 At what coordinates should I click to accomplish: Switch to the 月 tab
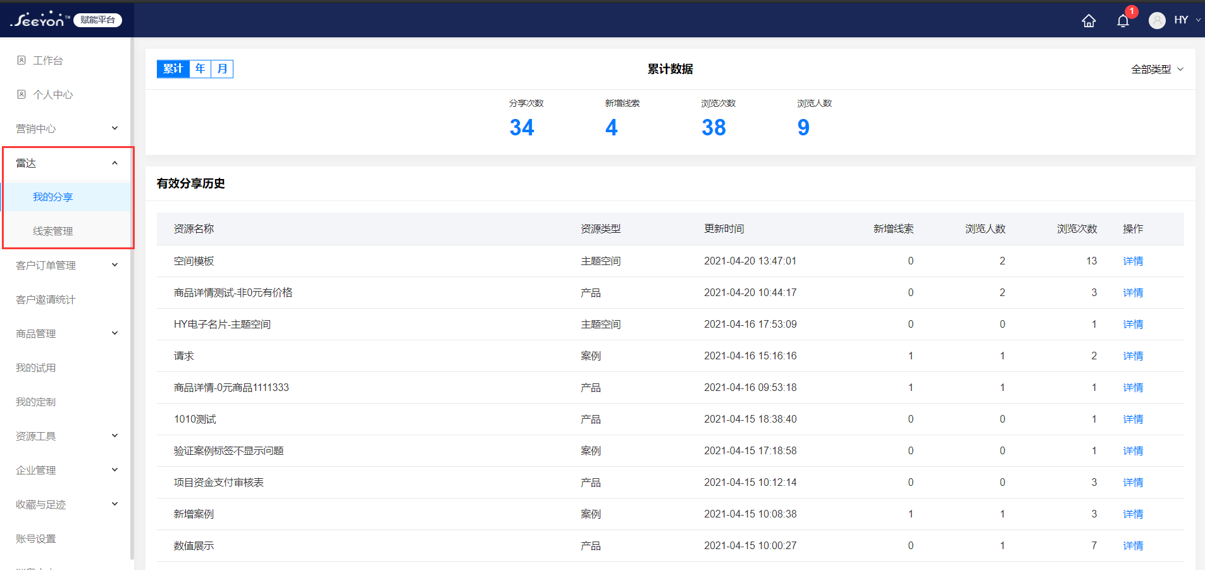pos(223,69)
